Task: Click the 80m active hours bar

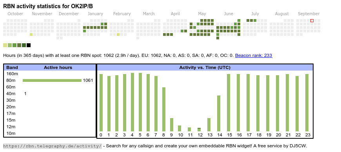Action: coord(52,80)
